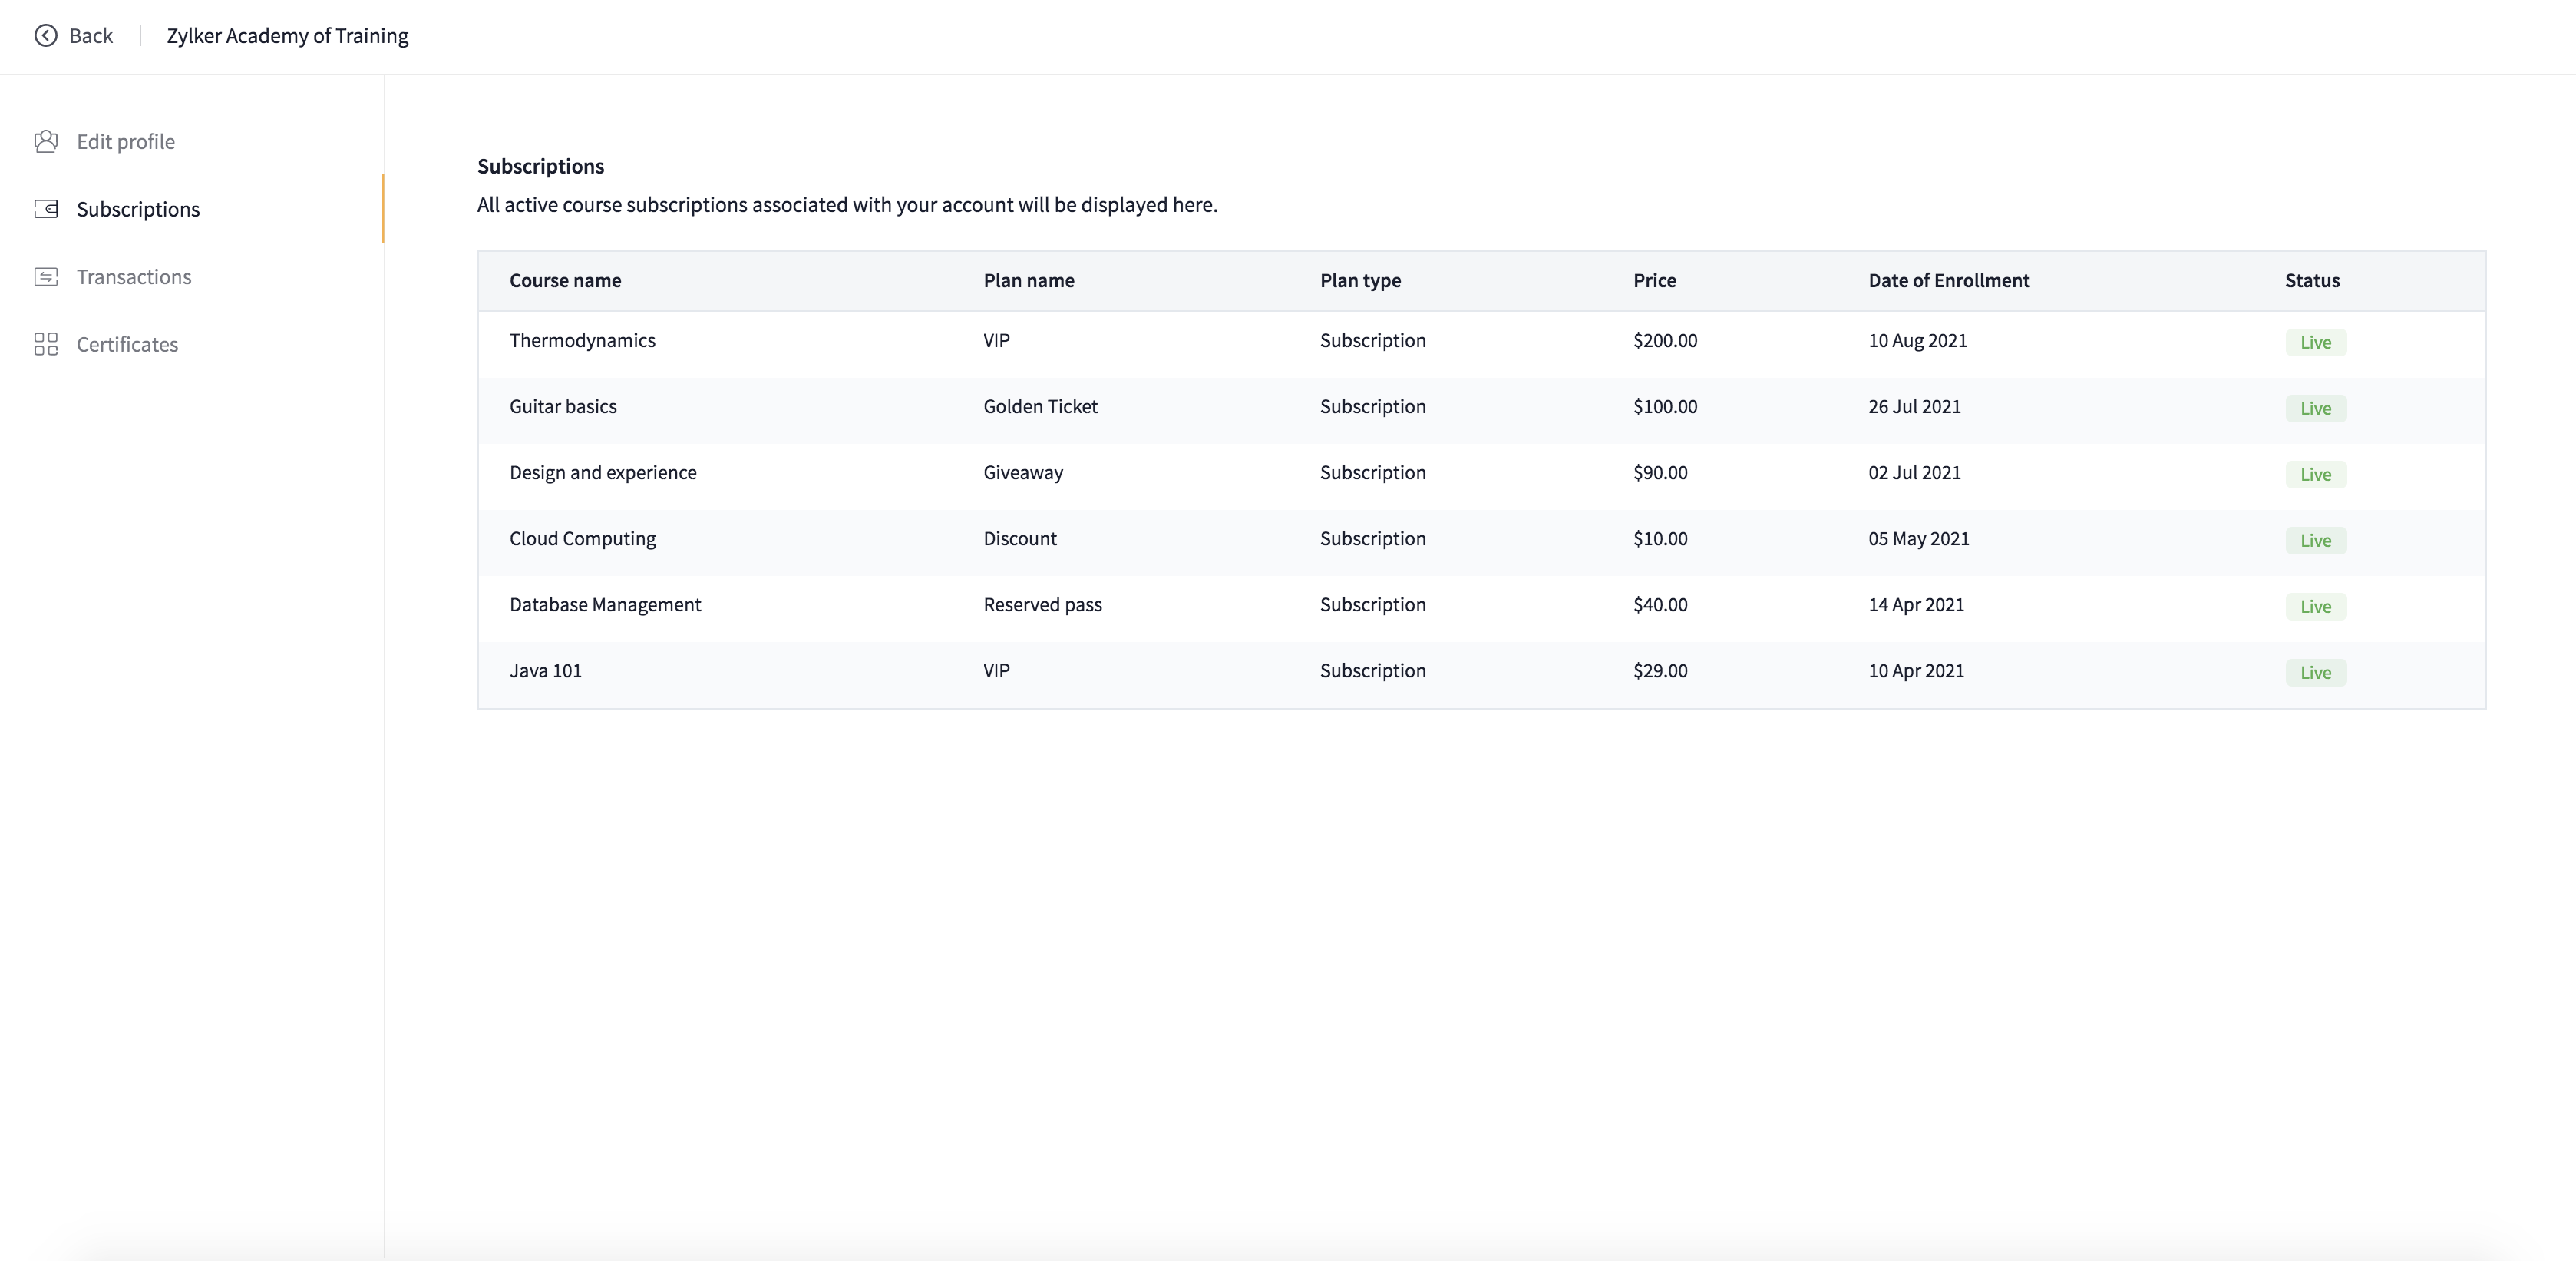Click the Price column header
Viewport: 2576px width, 1261px height.
pos(1654,280)
